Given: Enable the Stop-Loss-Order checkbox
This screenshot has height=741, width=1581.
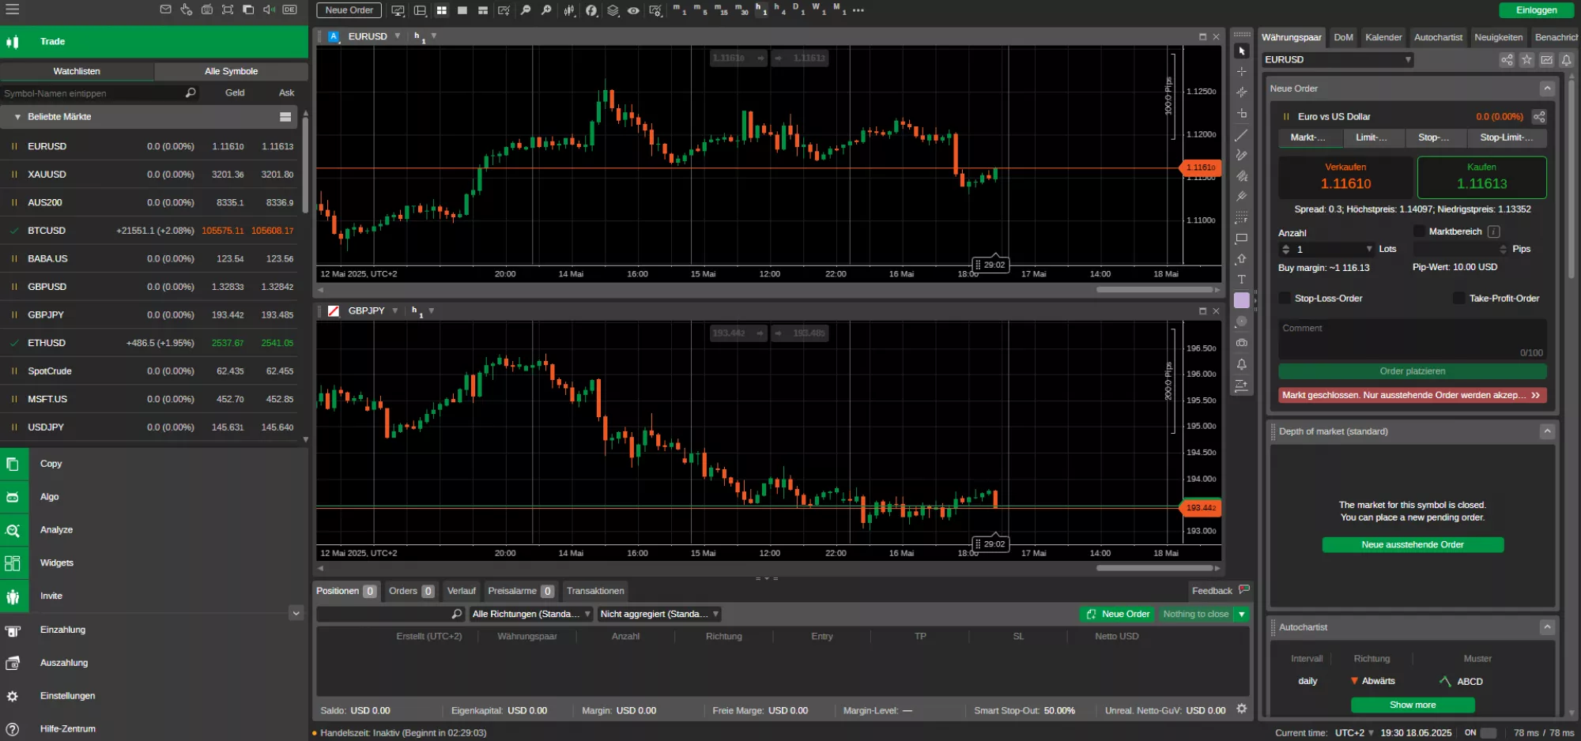Looking at the screenshot, I should (x=1285, y=299).
